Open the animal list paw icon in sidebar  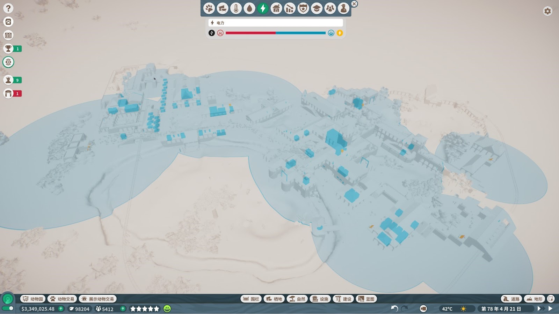coord(8,22)
